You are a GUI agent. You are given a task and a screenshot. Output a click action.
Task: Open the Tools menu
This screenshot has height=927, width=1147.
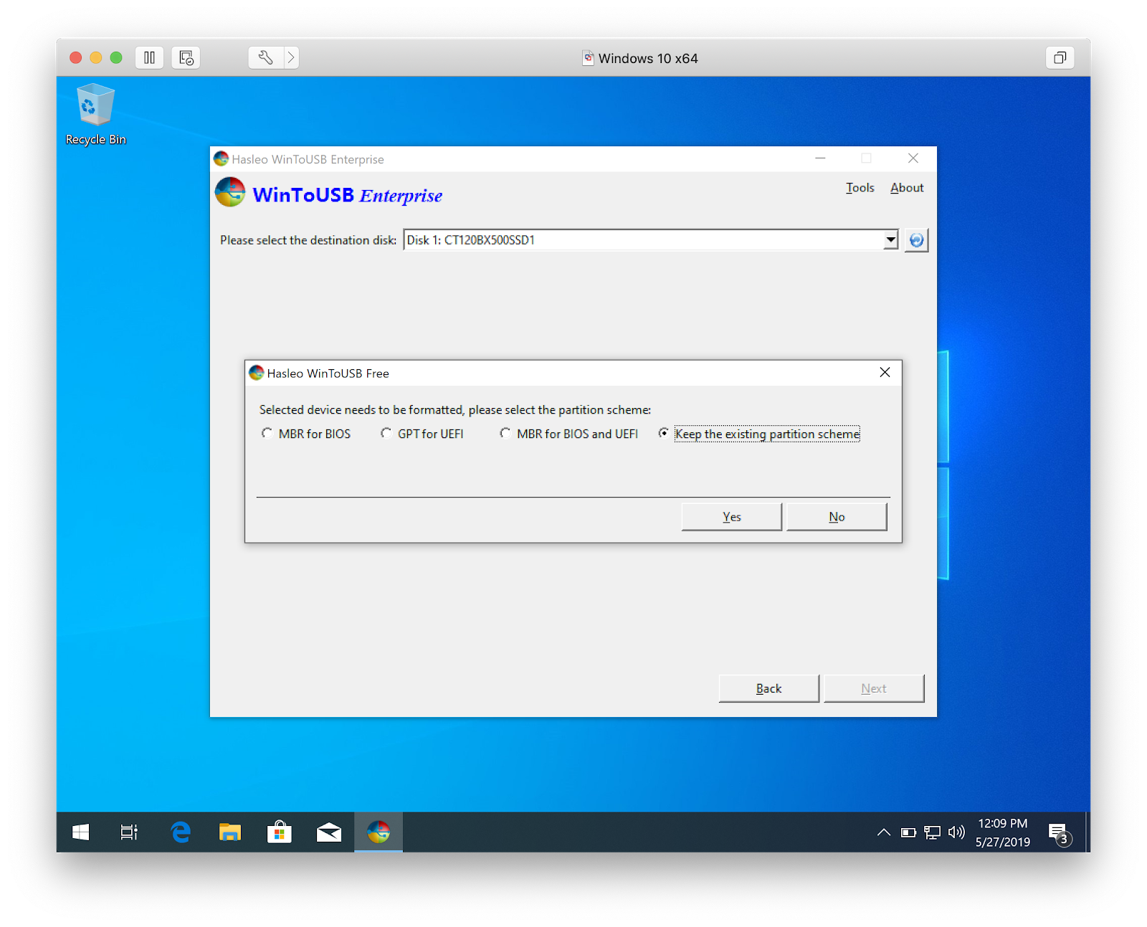[x=860, y=188]
